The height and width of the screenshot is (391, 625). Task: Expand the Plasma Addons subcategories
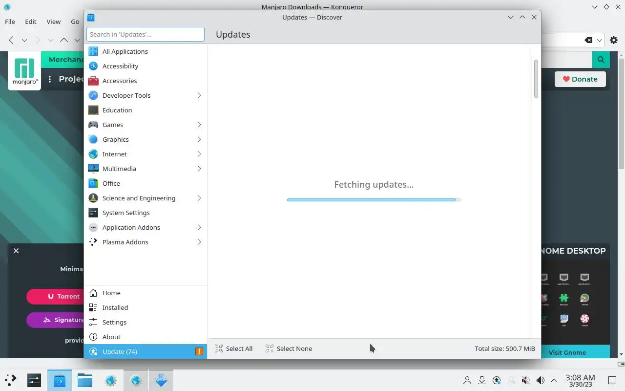point(199,242)
